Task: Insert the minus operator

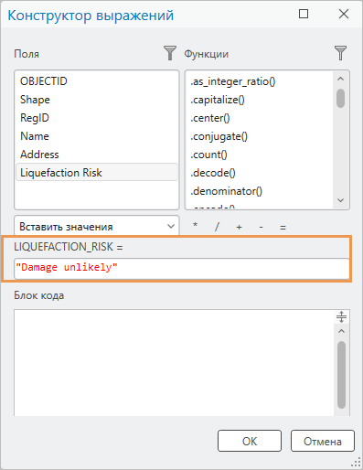Action: pyautogui.click(x=261, y=227)
